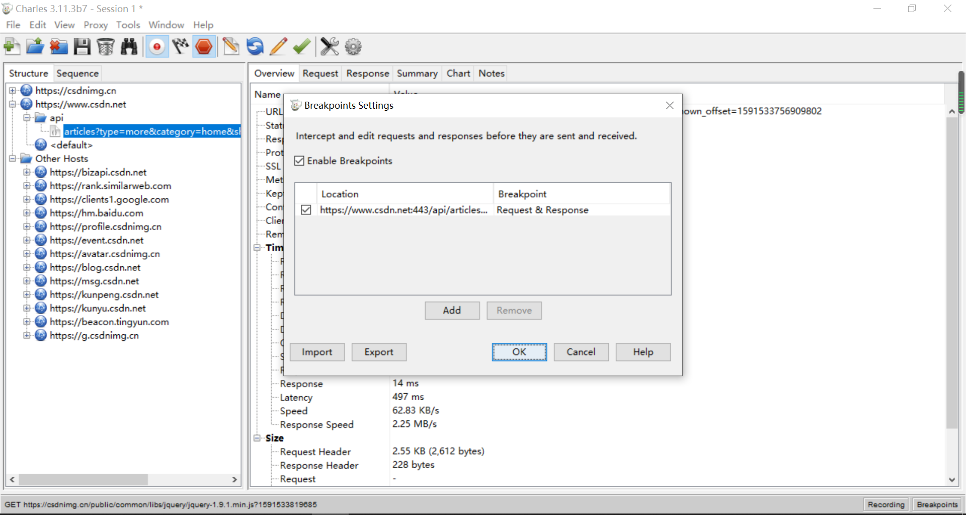966x515 pixels.
Task: Open the Summary tab
Action: 417,73
